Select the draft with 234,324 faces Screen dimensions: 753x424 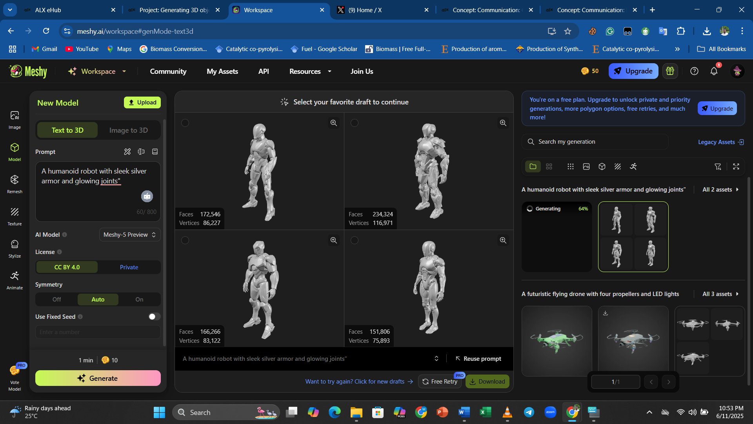click(355, 123)
